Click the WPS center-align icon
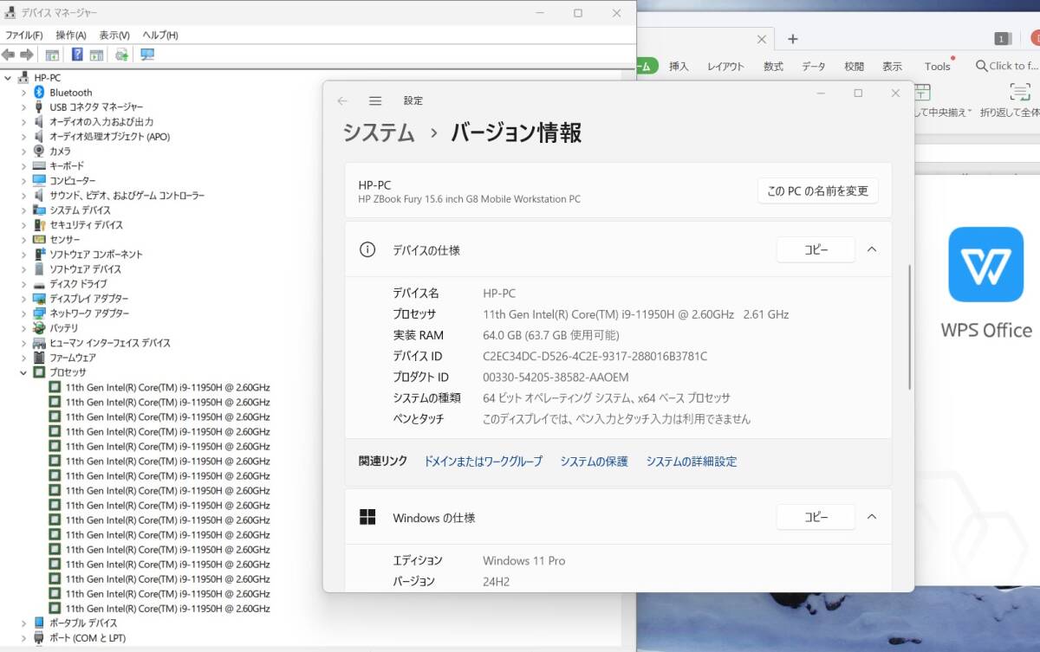1040x652 pixels. coord(922,92)
